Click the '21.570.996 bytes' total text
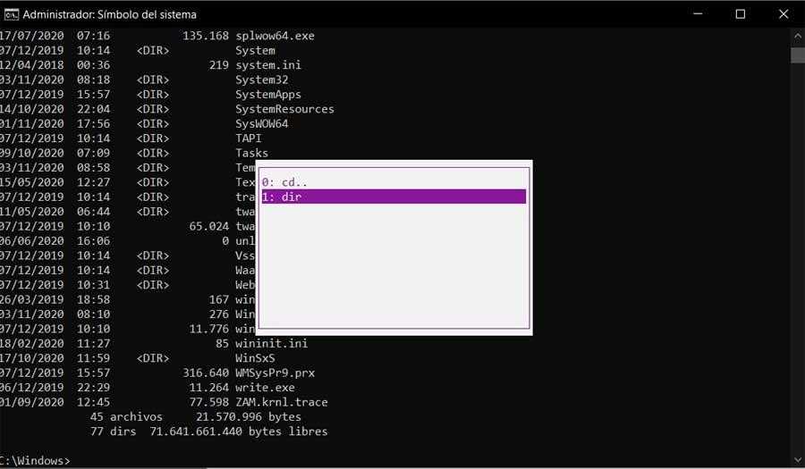This screenshot has height=469, width=805. click(x=249, y=416)
